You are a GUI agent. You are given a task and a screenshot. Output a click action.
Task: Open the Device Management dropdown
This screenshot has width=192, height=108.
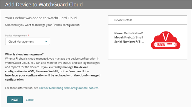pyautogui.click(x=28, y=41)
